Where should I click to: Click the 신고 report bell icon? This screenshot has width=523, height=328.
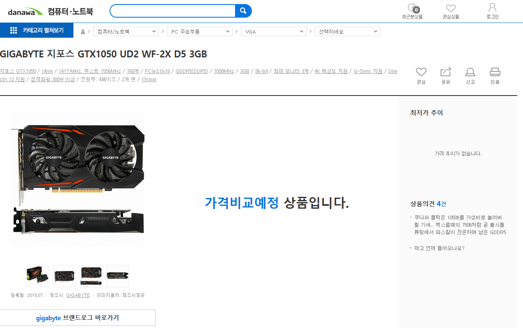click(x=470, y=72)
